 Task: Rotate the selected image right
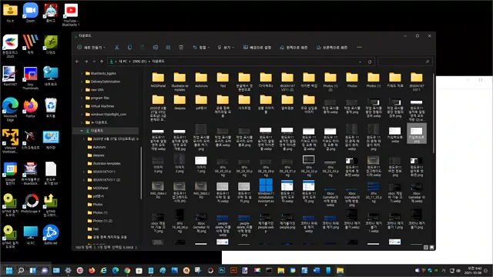pyautogui.click(x=332, y=48)
